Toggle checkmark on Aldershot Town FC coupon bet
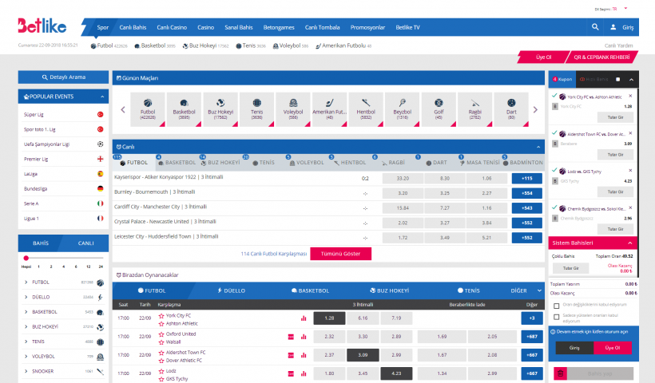 tap(554, 133)
